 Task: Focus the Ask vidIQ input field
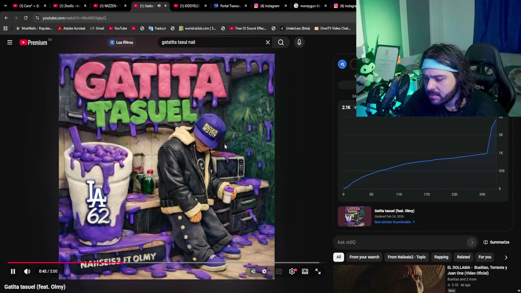click(401, 243)
